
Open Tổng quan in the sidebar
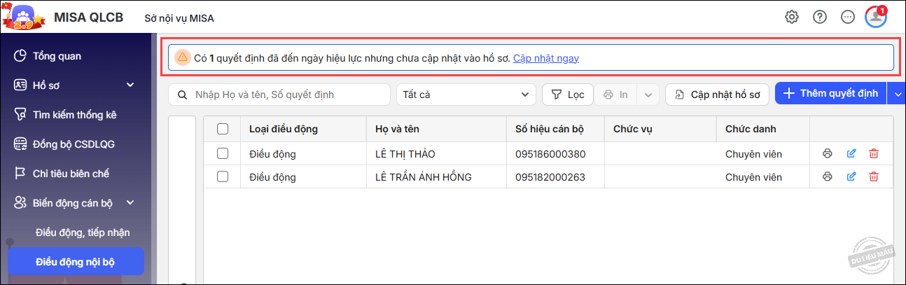pyautogui.click(x=56, y=56)
